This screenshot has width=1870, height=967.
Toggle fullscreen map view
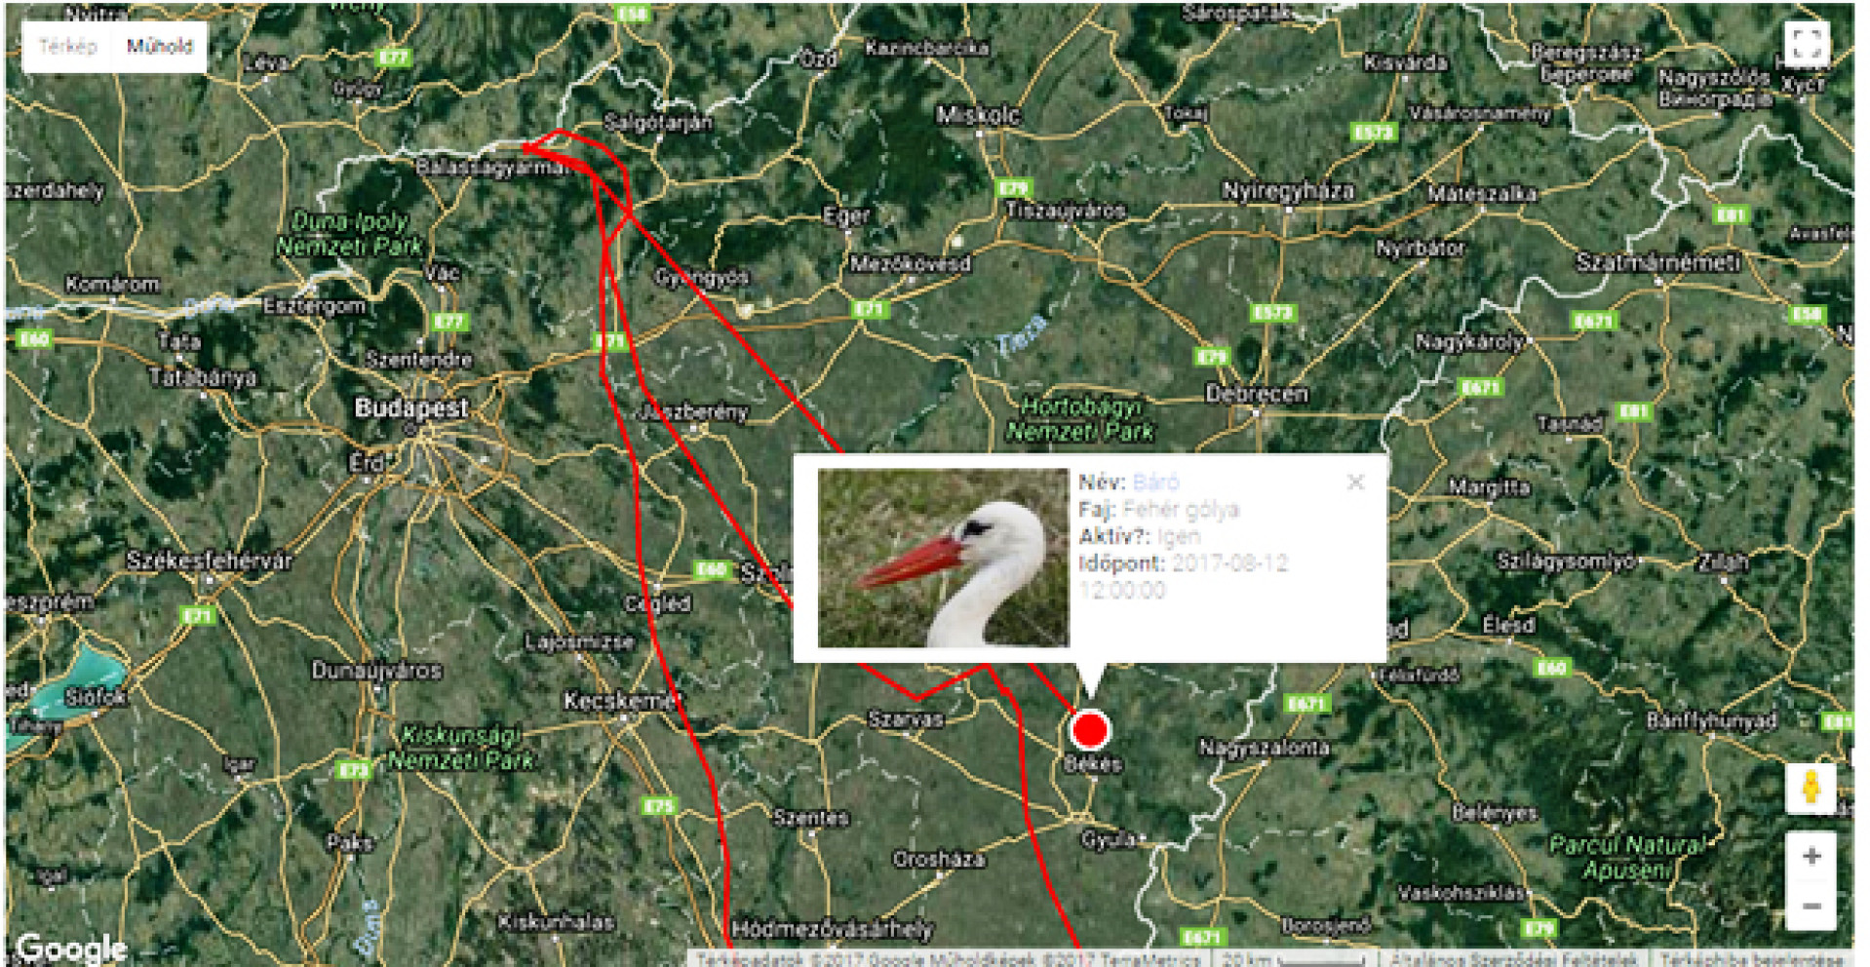[x=1807, y=44]
